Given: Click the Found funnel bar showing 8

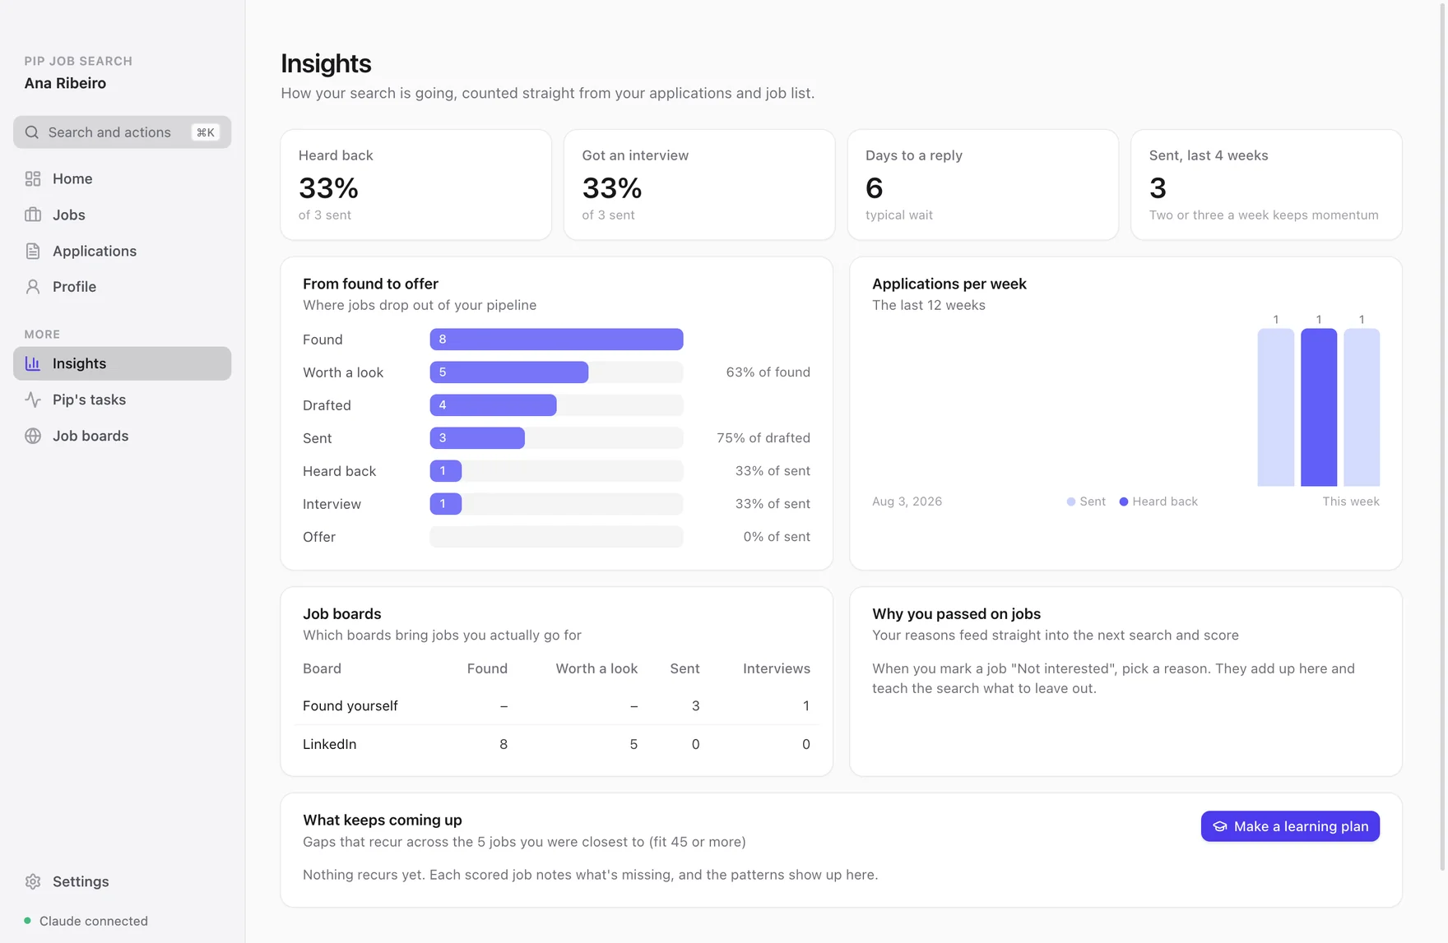Looking at the screenshot, I should click(x=556, y=340).
